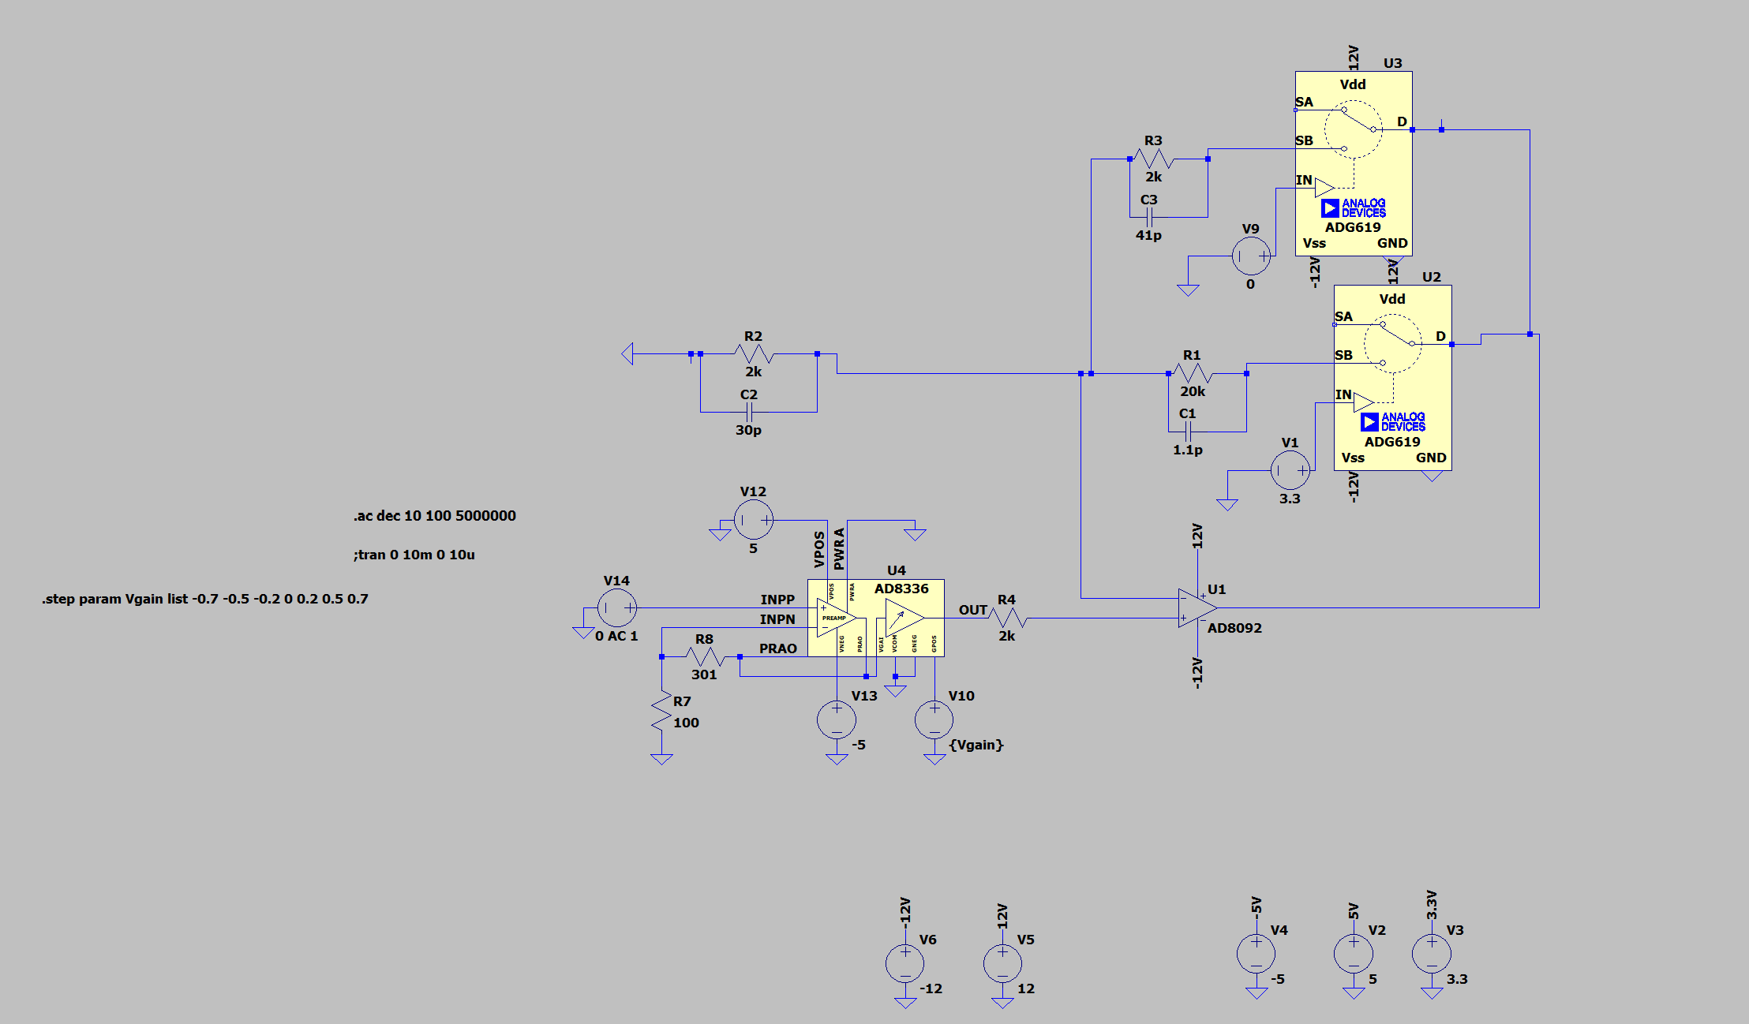Select resistor R1 symbol
This screenshot has height=1024, width=1749.
pyautogui.click(x=1193, y=373)
